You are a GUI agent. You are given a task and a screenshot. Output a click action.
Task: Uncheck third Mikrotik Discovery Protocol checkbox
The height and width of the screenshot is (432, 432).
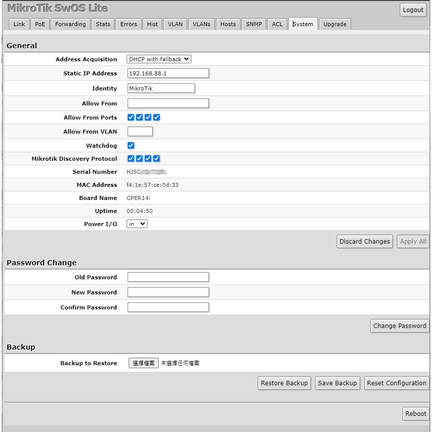coord(148,159)
